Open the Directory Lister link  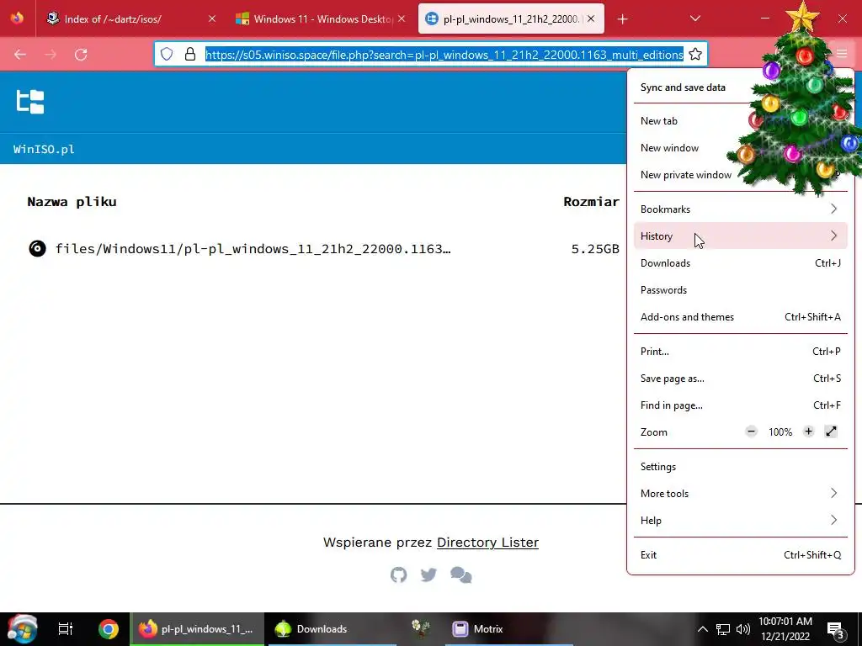pyautogui.click(x=487, y=543)
